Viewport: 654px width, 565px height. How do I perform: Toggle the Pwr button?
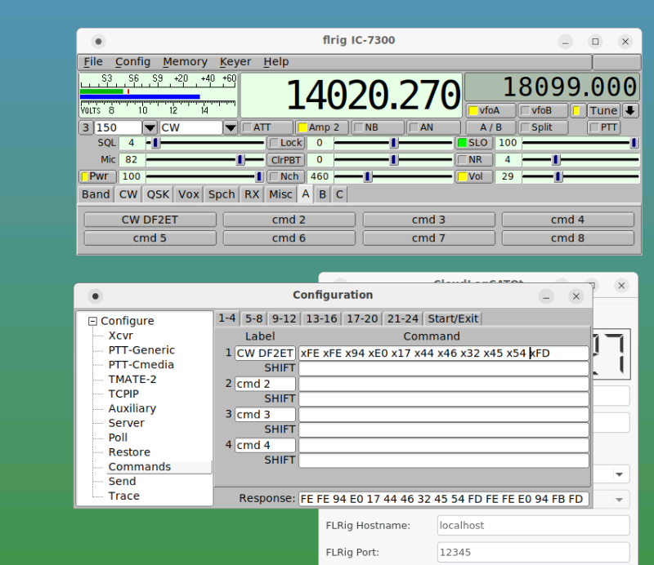(x=97, y=176)
